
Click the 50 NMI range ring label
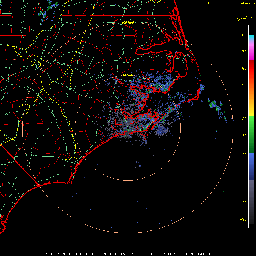coord(128,75)
